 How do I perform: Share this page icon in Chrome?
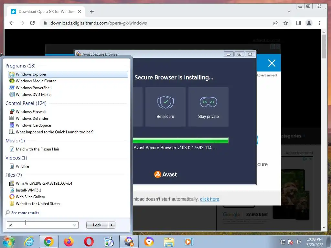point(275,23)
